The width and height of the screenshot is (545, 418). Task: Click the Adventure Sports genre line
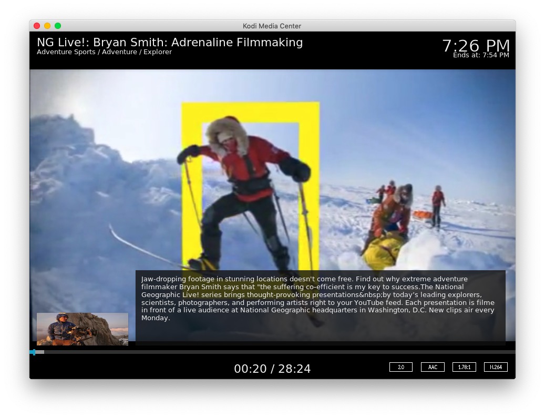(x=104, y=52)
